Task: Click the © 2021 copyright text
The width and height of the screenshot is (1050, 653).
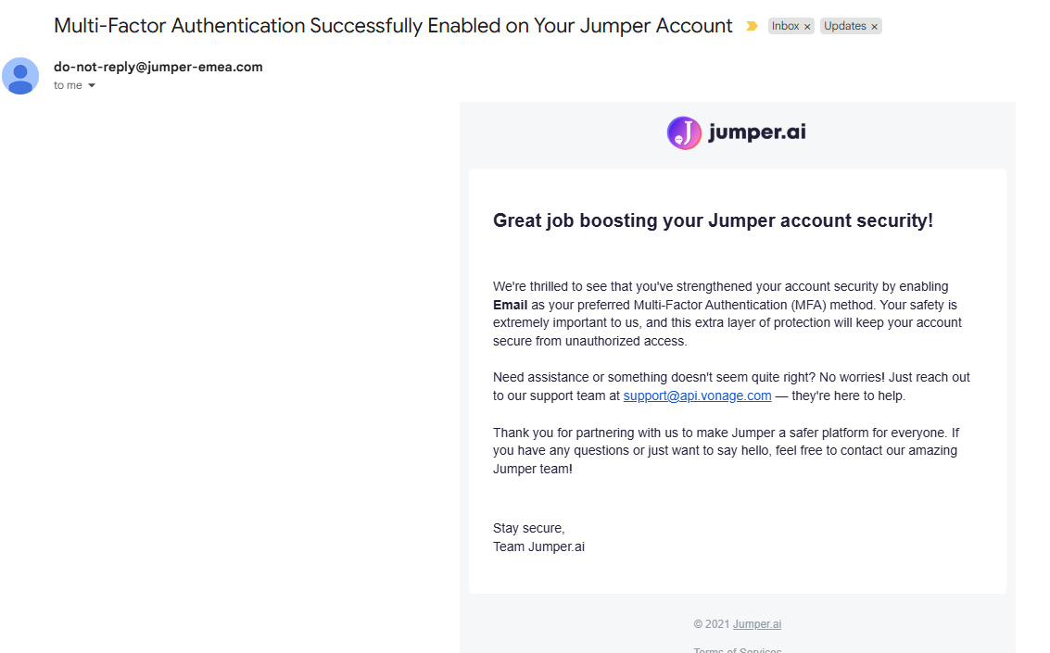Action: click(x=711, y=624)
